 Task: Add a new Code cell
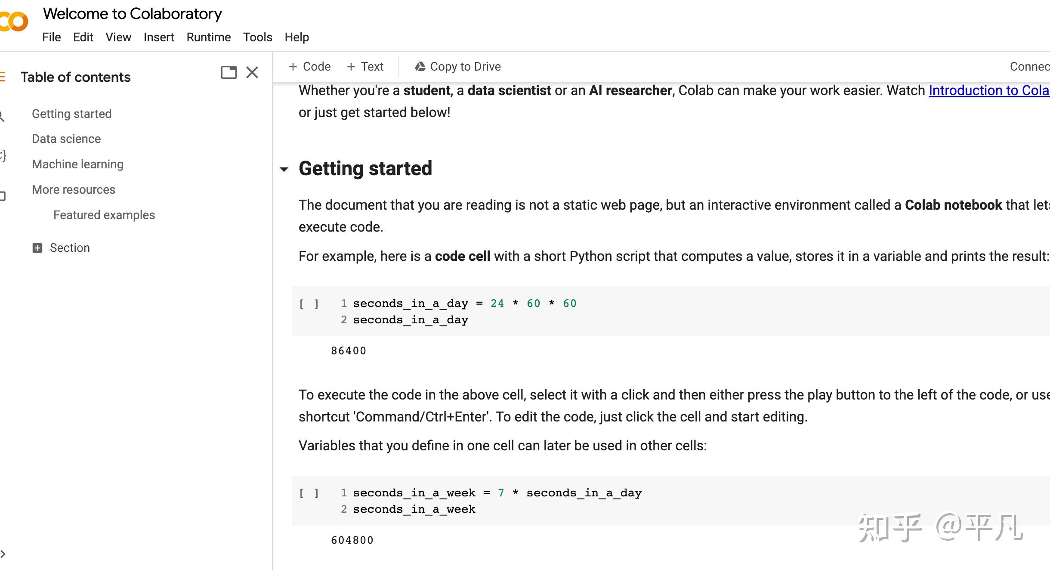pos(310,67)
